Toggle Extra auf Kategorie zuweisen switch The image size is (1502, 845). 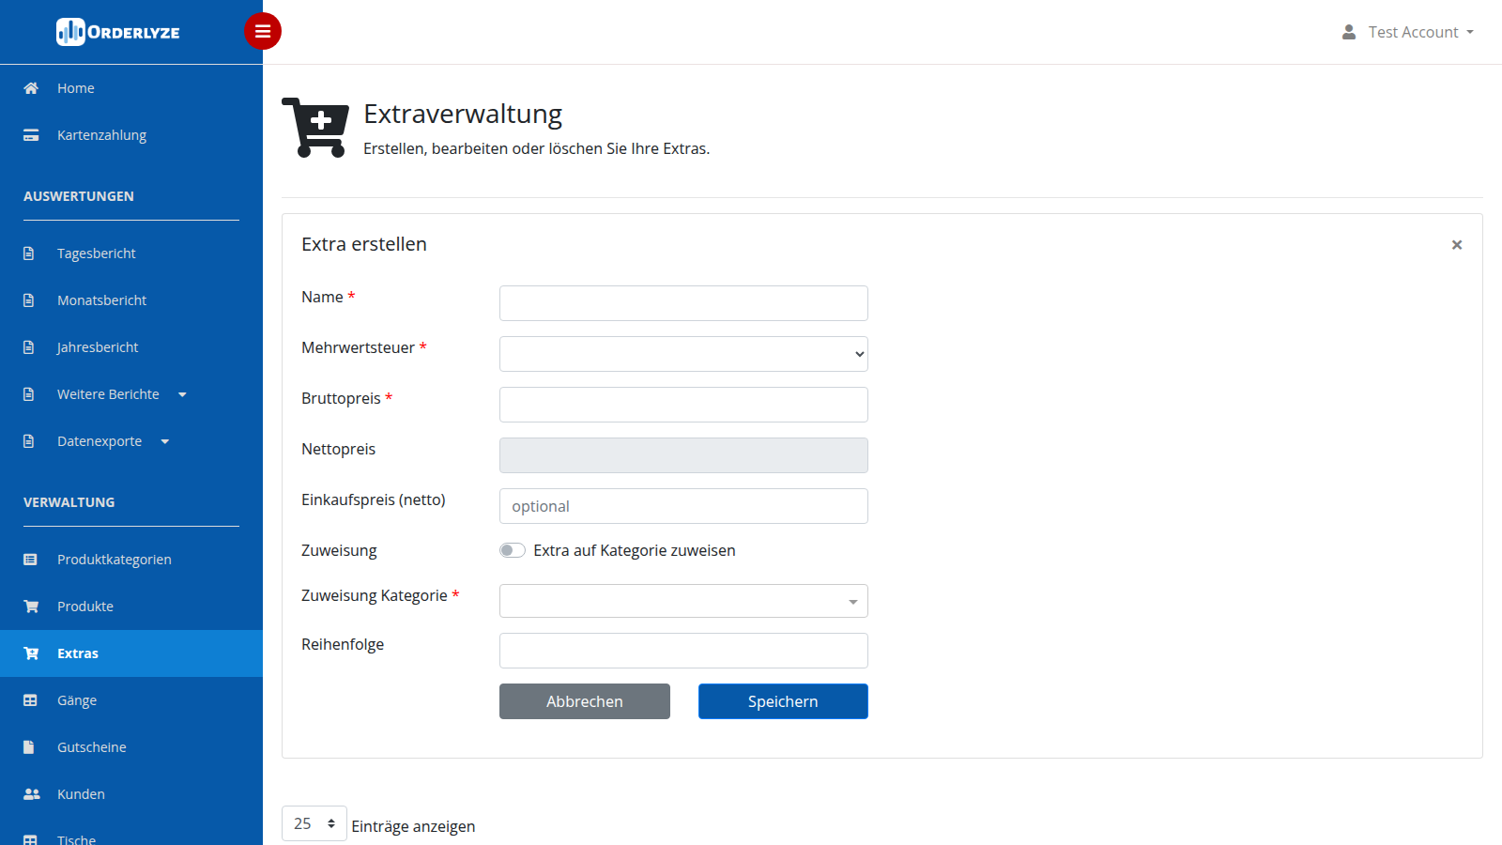pyautogui.click(x=513, y=550)
